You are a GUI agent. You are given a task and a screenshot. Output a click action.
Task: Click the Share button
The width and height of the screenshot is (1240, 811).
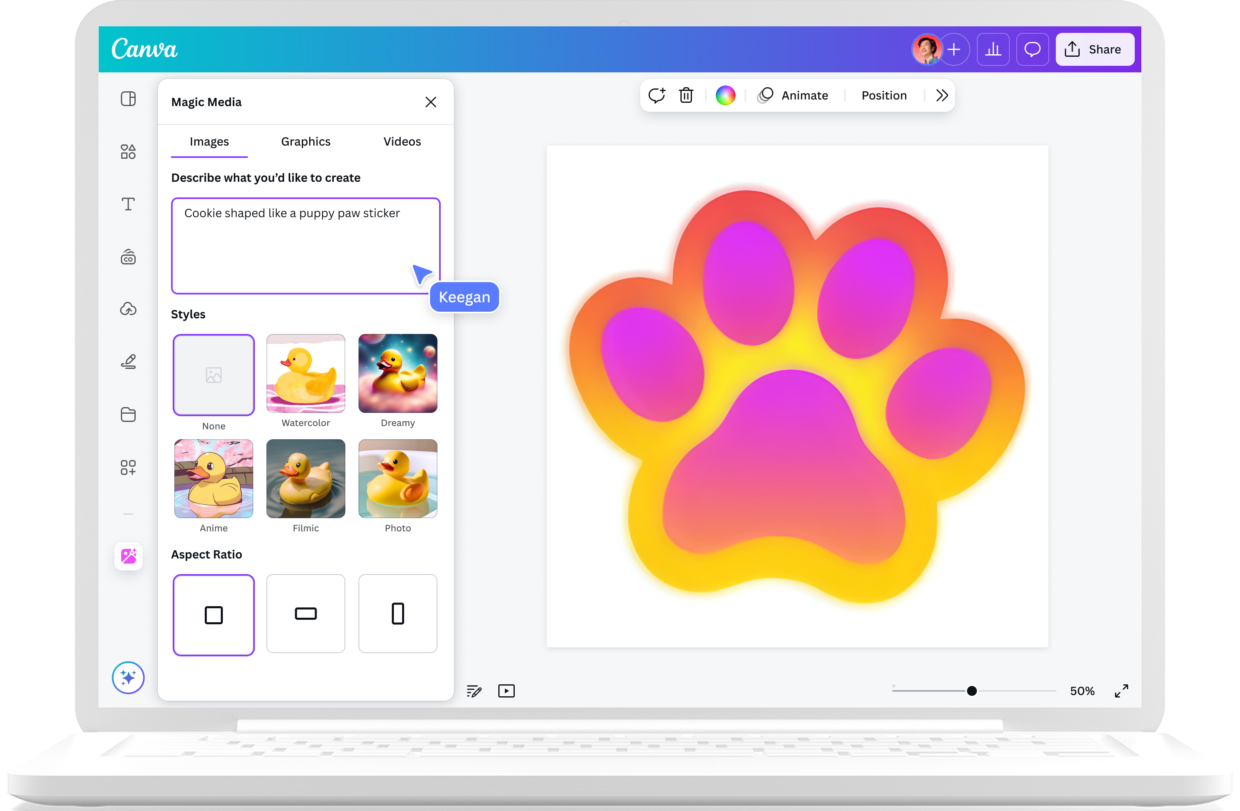(x=1094, y=49)
